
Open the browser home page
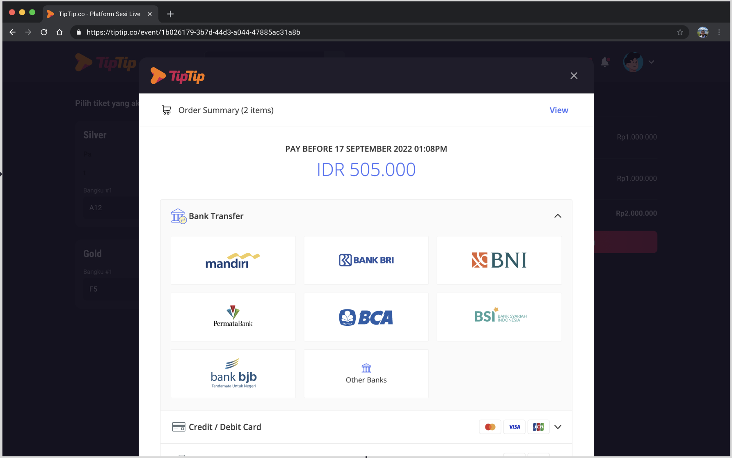(x=59, y=32)
